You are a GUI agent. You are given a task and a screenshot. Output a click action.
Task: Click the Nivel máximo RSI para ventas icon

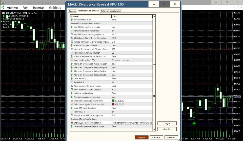tap(72, 86)
